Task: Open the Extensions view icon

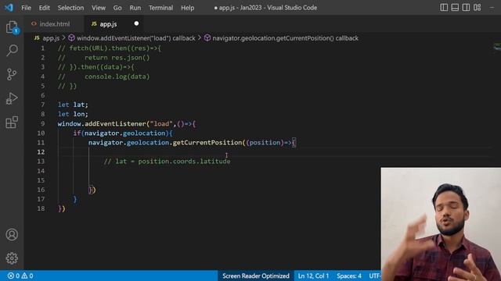Action: click(12, 123)
